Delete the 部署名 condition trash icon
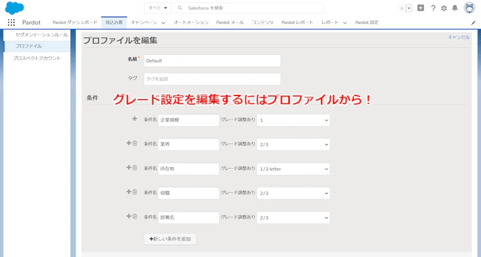Screen dimensions: 481x257 tap(134, 216)
